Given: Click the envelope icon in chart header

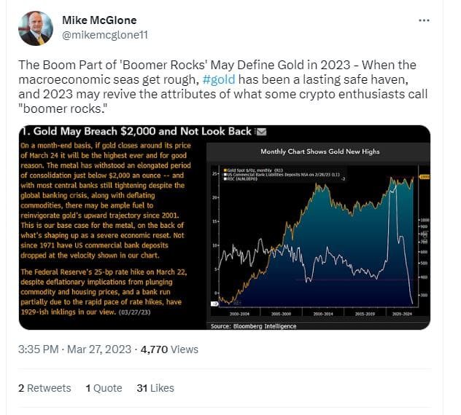Looking at the screenshot, I should (262, 132).
